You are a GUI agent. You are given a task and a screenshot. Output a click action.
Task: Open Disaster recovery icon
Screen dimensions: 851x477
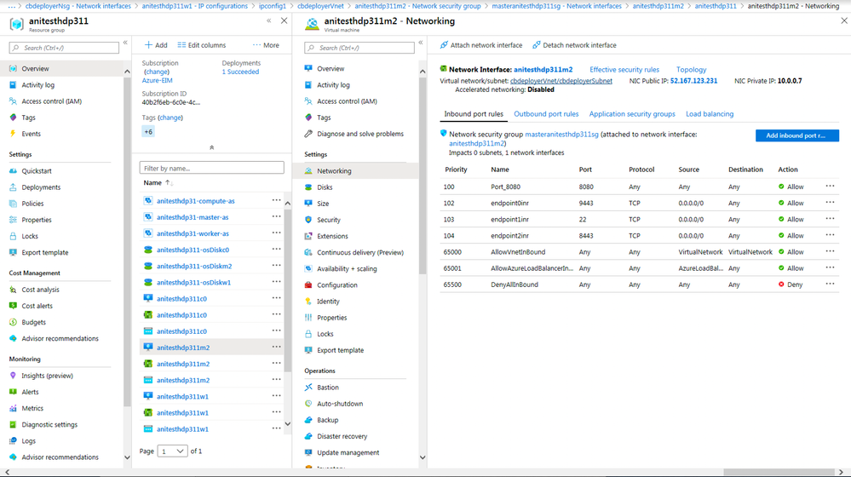[x=308, y=436]
